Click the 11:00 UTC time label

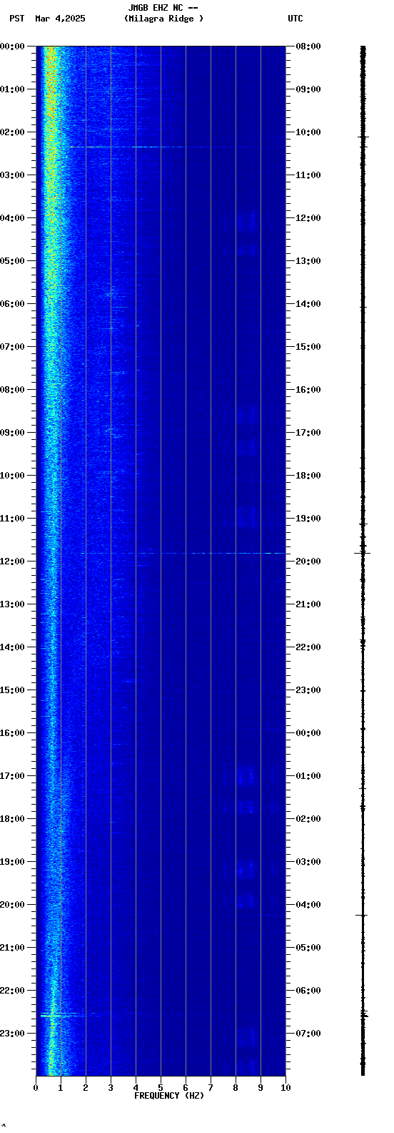(308, 175)
